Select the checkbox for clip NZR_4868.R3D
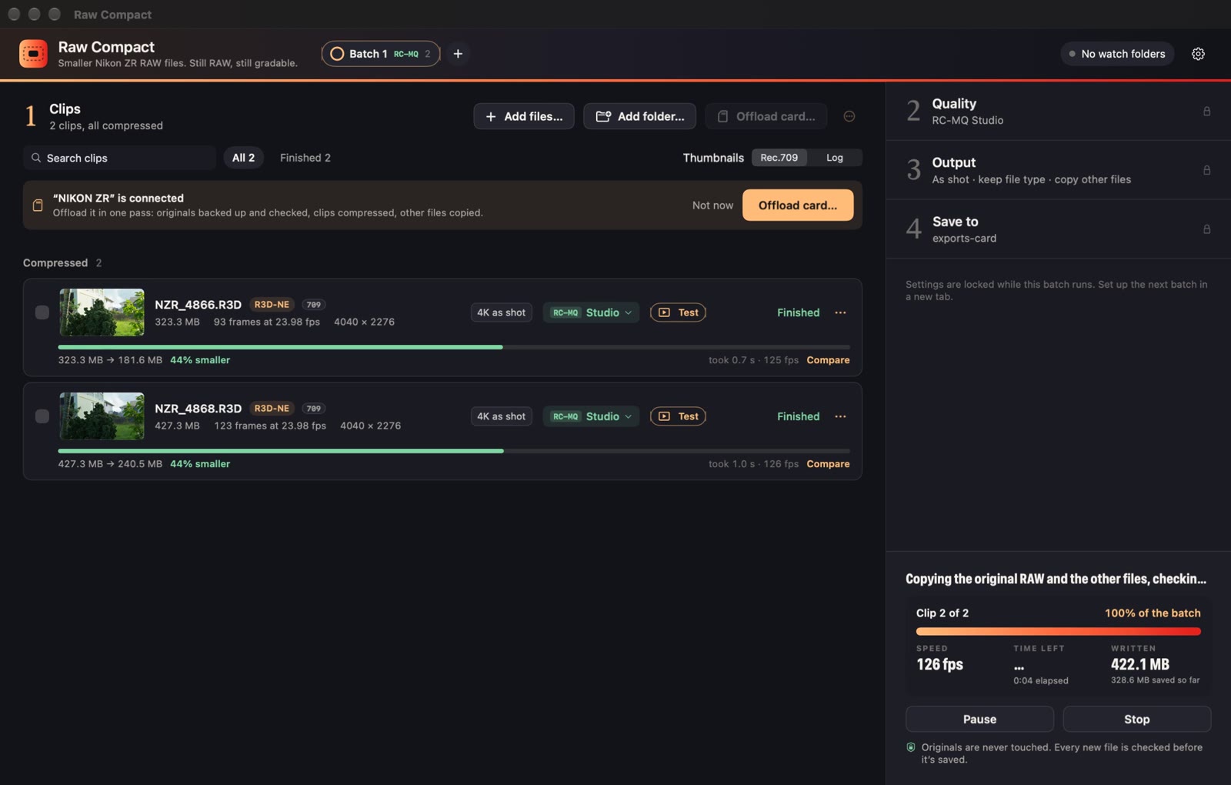 click(42, 416)
